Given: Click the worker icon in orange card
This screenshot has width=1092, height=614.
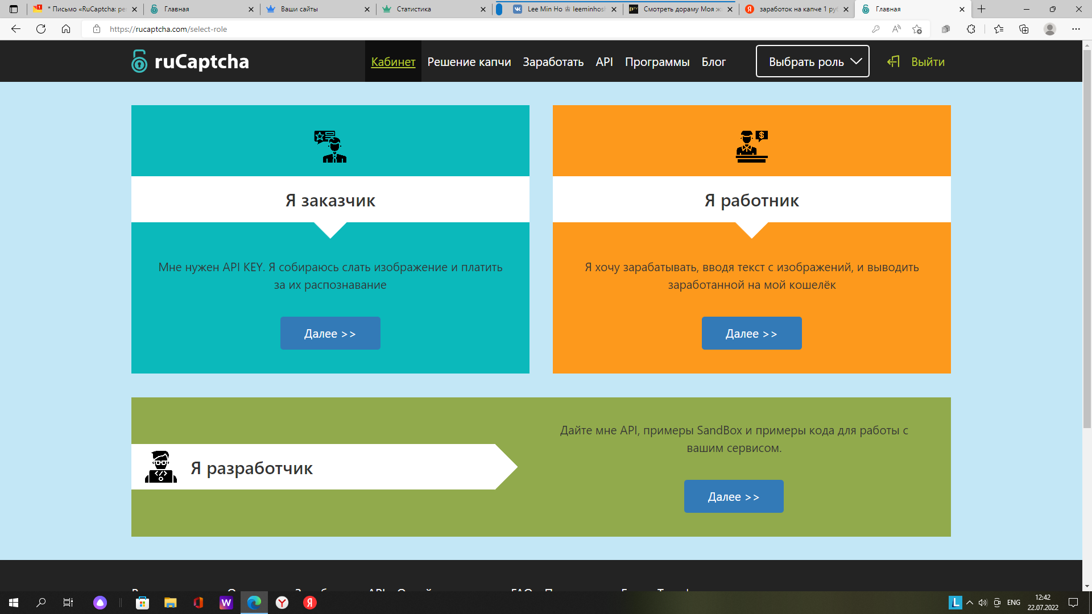Looking at the screenshot, I should (752, 146).
